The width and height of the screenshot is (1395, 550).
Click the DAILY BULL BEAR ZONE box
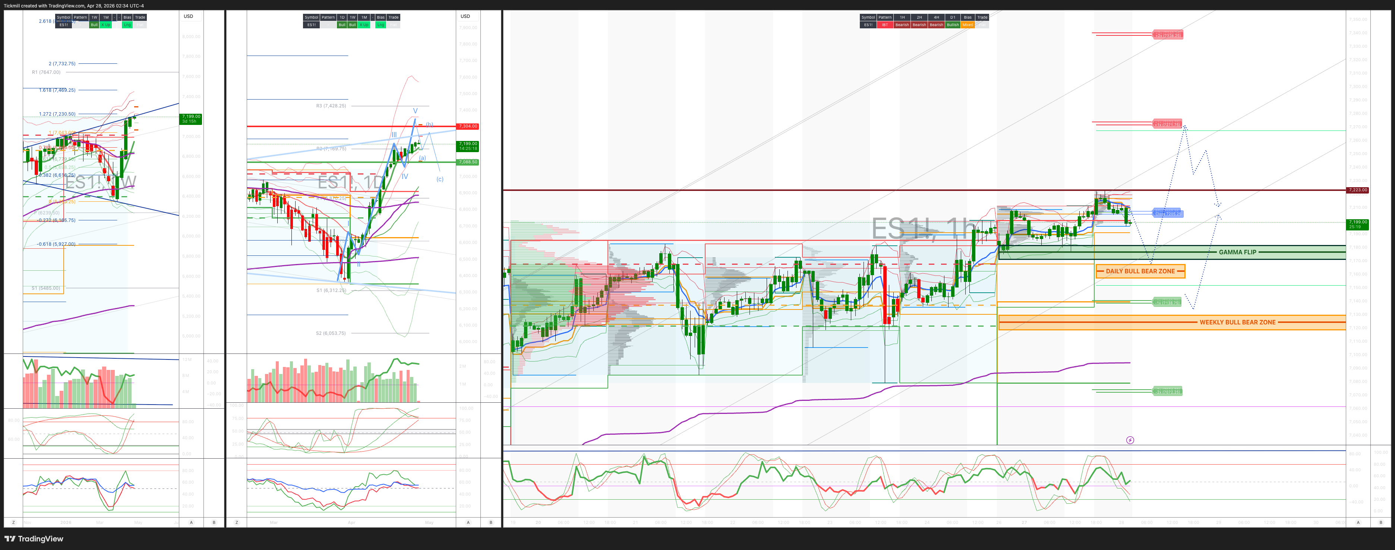pyautogui.click(x=1140, y=271)
